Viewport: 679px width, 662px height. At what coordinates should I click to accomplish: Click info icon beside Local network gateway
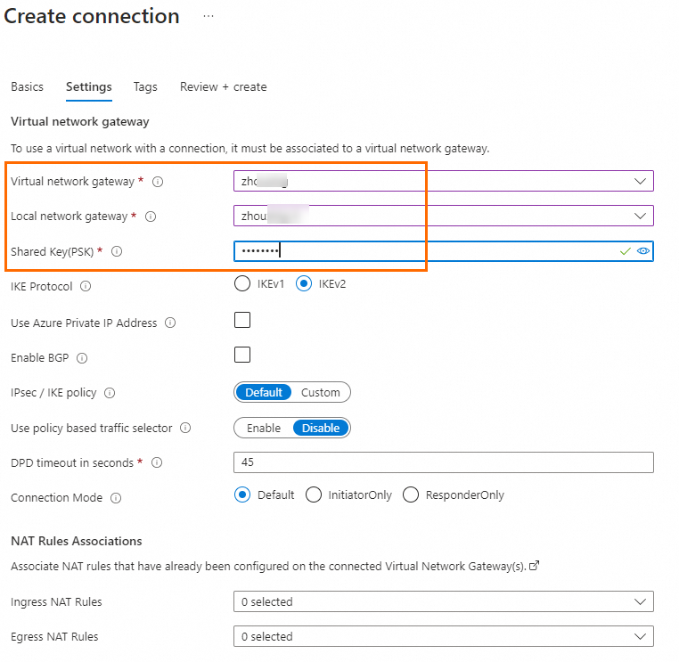151,217
